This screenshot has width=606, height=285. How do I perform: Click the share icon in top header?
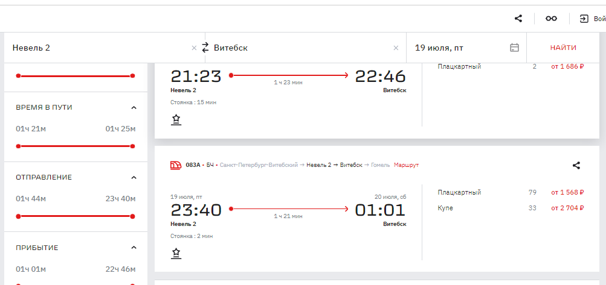point(518,19)
